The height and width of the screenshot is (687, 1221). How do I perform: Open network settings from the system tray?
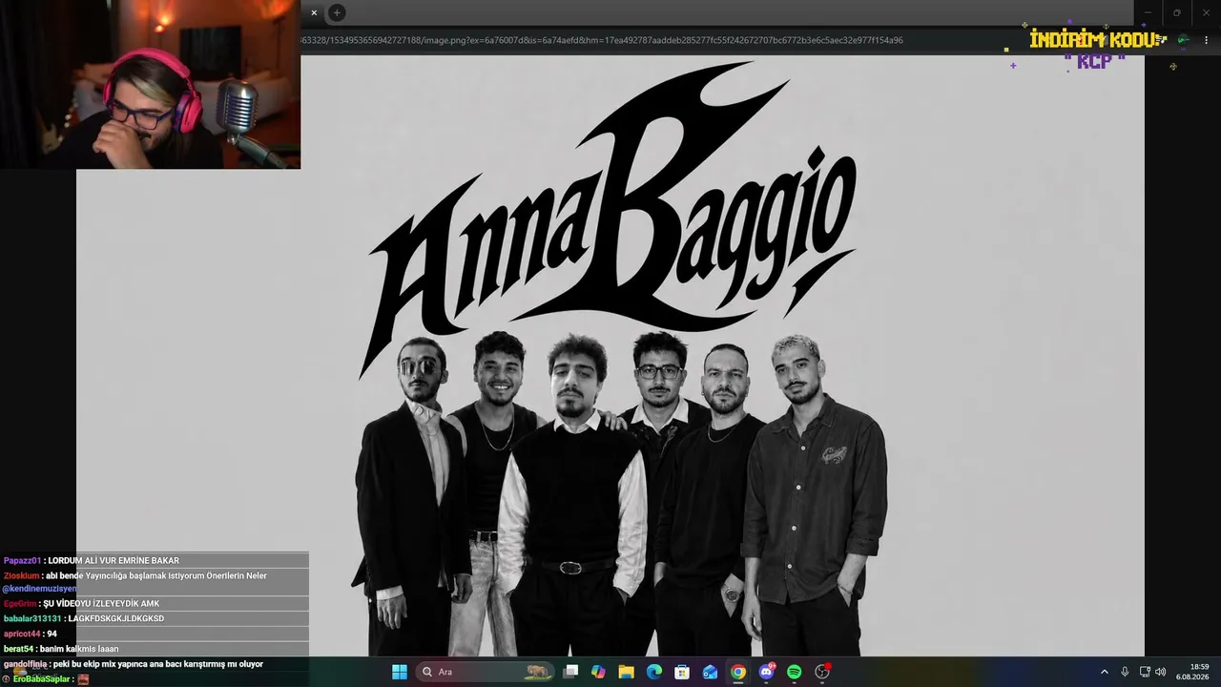pos(1145,672)
